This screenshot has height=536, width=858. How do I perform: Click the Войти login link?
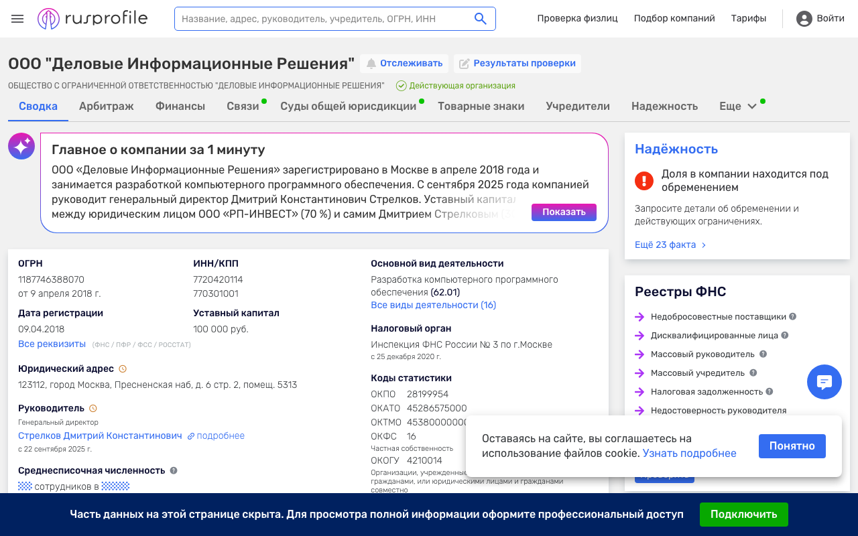coord(831,19)
